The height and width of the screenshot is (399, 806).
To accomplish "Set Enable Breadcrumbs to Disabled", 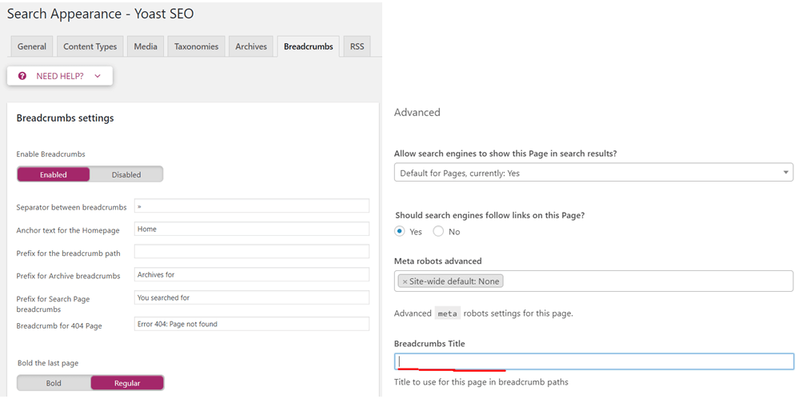I will pyautogui.click(x=126, y=174).
